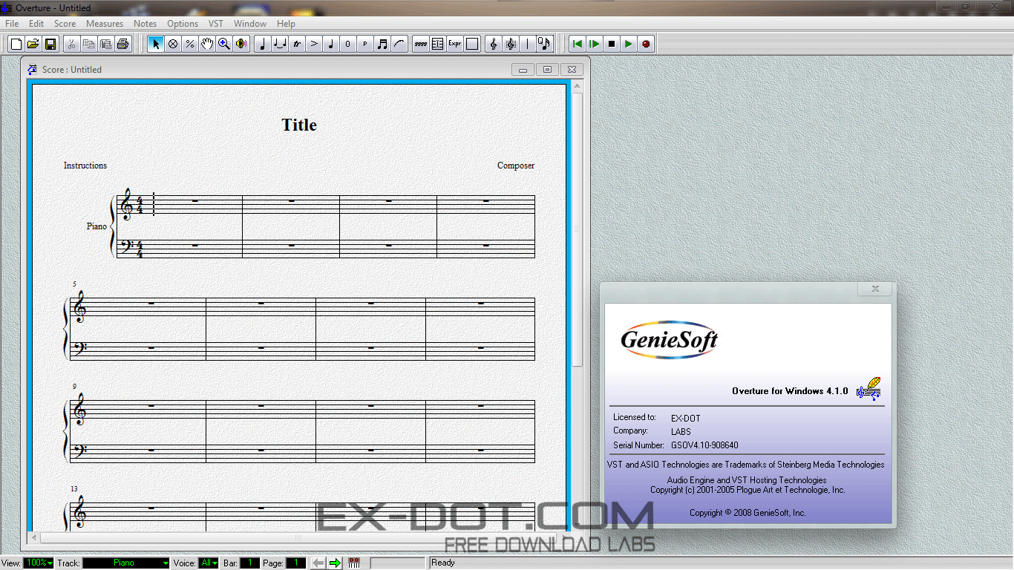Open the Edit menu

point(36,24)
